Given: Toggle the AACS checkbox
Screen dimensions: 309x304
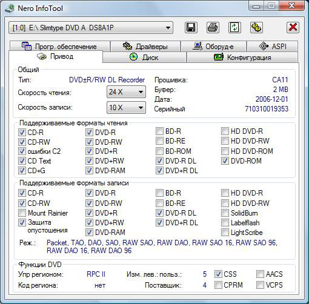Looking at the screenshot, I should pos(260,274).
